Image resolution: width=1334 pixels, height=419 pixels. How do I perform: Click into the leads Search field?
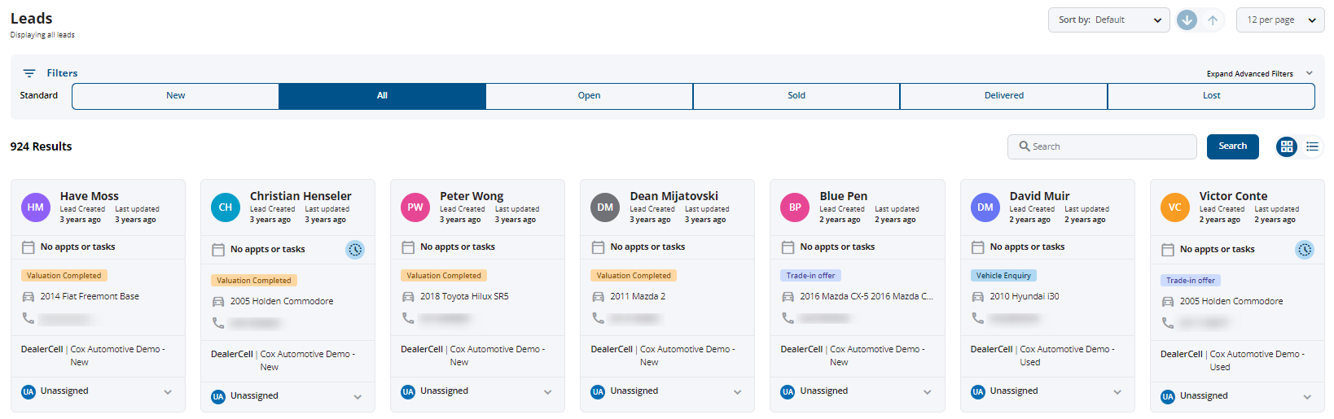[1102, 146]
